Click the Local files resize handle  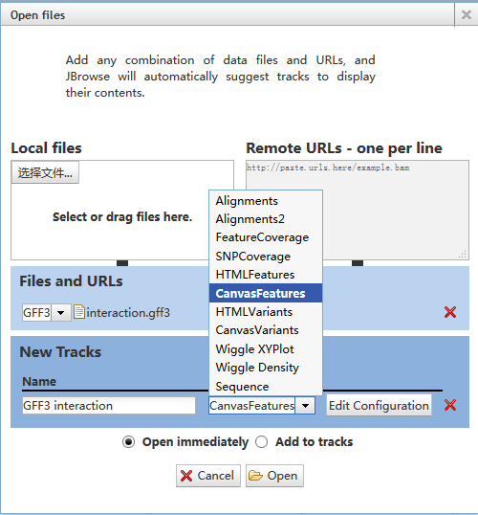pyautogui.click(x=122, y=262)
